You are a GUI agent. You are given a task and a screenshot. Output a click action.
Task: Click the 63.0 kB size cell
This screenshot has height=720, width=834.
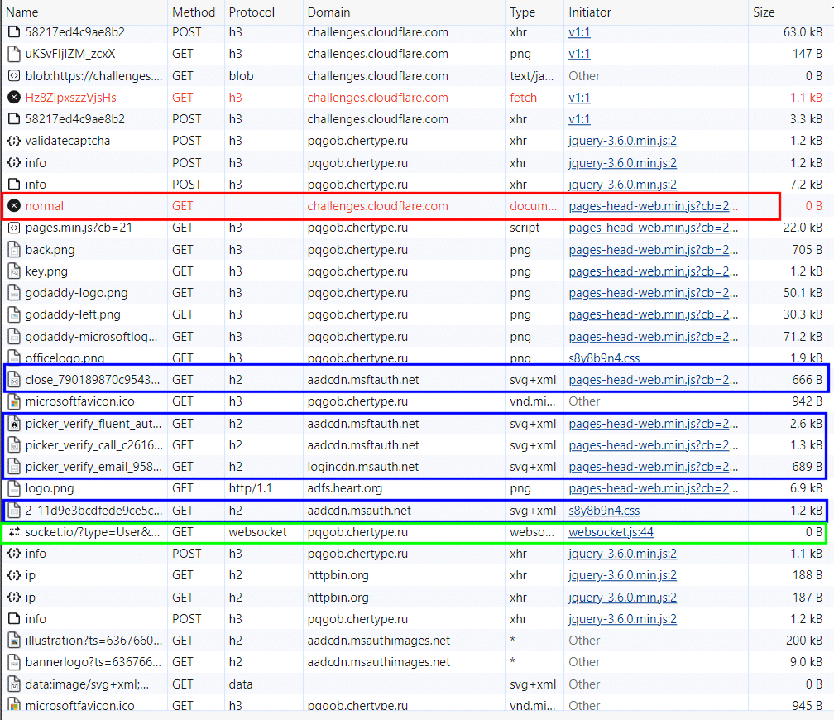803,32
